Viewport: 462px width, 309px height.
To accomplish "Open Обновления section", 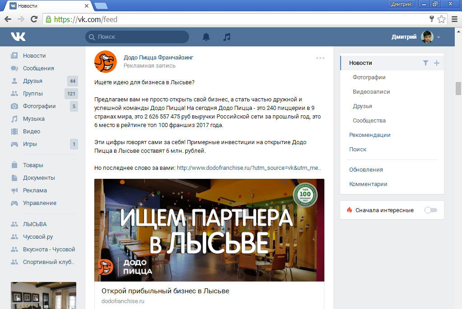I will (366, 170).
